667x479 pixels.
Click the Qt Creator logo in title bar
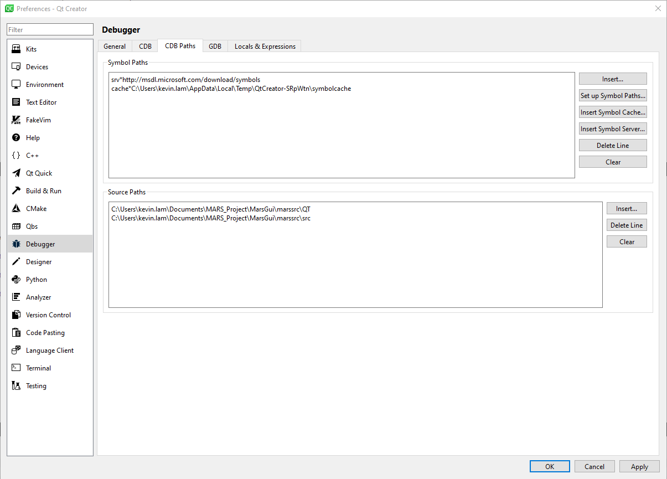click(x=9, y=8)
